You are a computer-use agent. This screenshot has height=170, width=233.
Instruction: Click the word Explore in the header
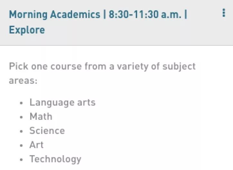tap(27, 30)
